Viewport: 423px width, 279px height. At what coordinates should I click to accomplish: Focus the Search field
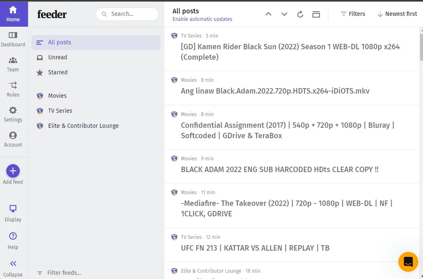click(127, 14)
